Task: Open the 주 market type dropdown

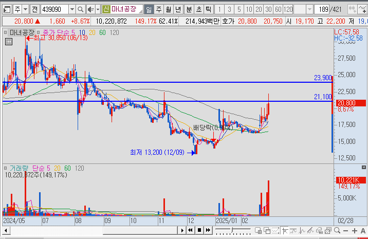Action: tap(25, 9)
